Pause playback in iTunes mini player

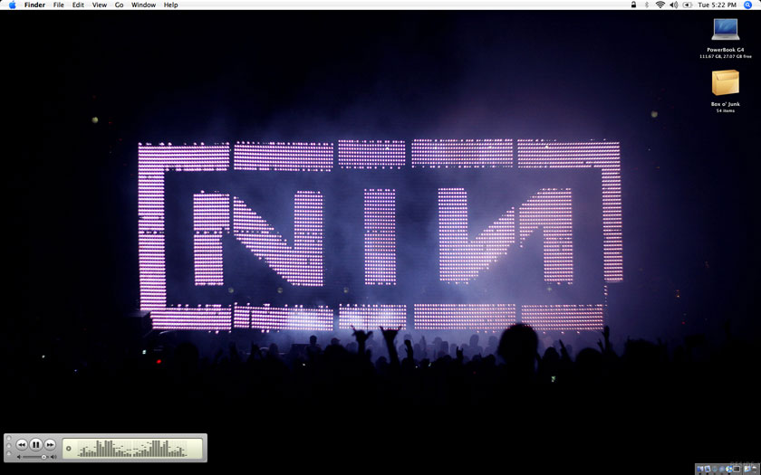(x=36, y=444)
